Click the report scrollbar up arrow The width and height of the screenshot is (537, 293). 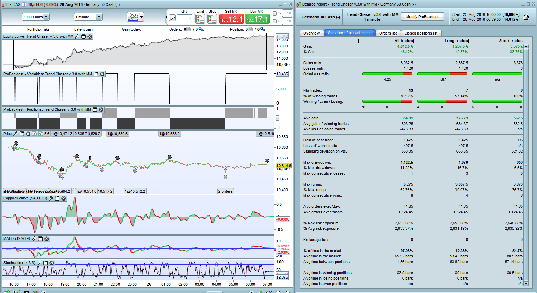click(x=526, y=46)
